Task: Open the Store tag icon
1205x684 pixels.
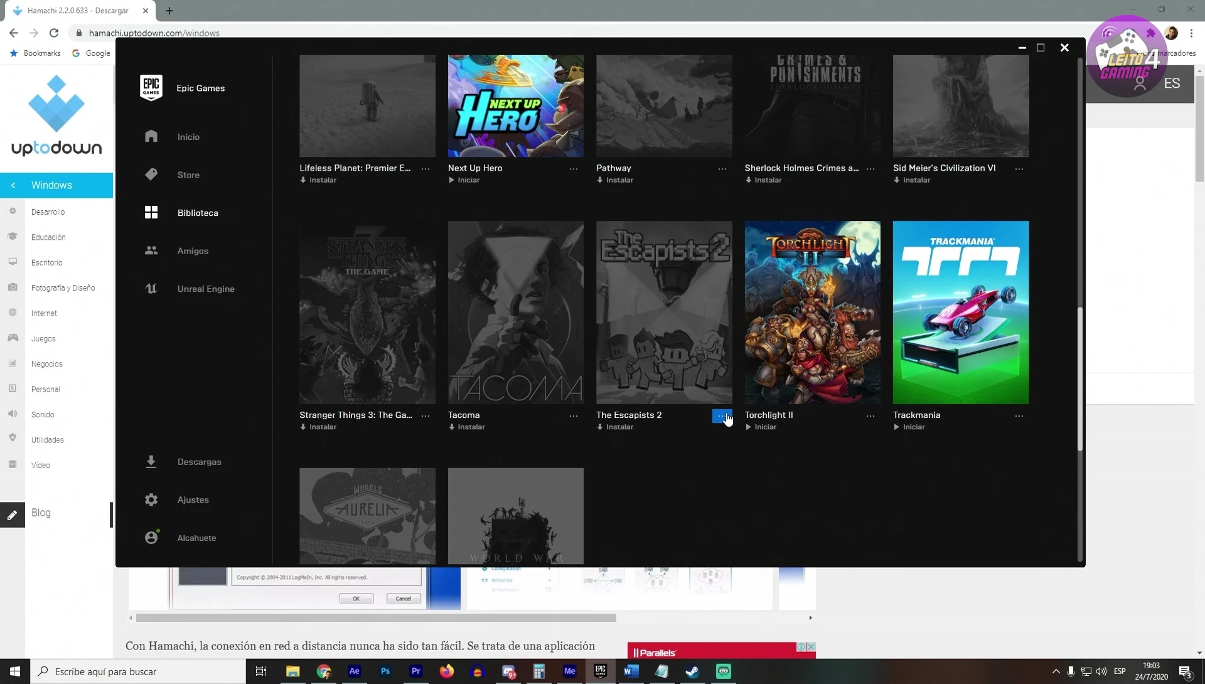Action: coord(151,174)
